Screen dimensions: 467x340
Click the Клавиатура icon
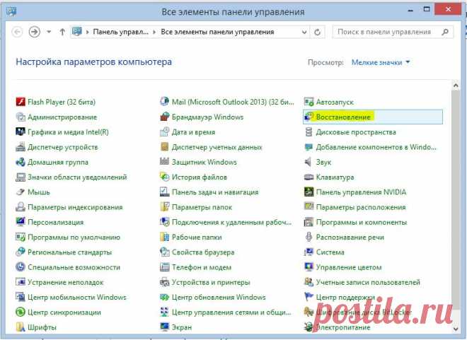[309, 177]
